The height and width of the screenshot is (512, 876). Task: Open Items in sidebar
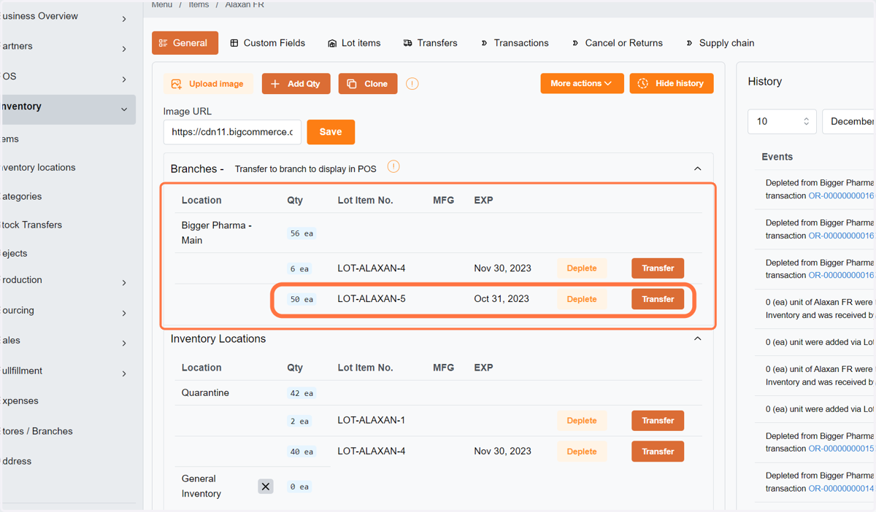10,139
